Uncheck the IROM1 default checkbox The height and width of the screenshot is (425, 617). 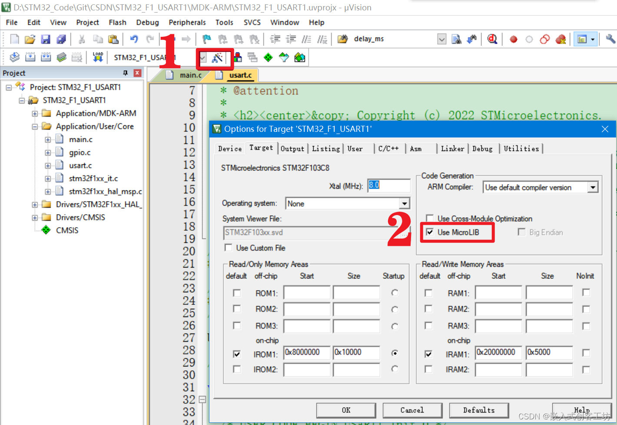(x=237, y=354)
